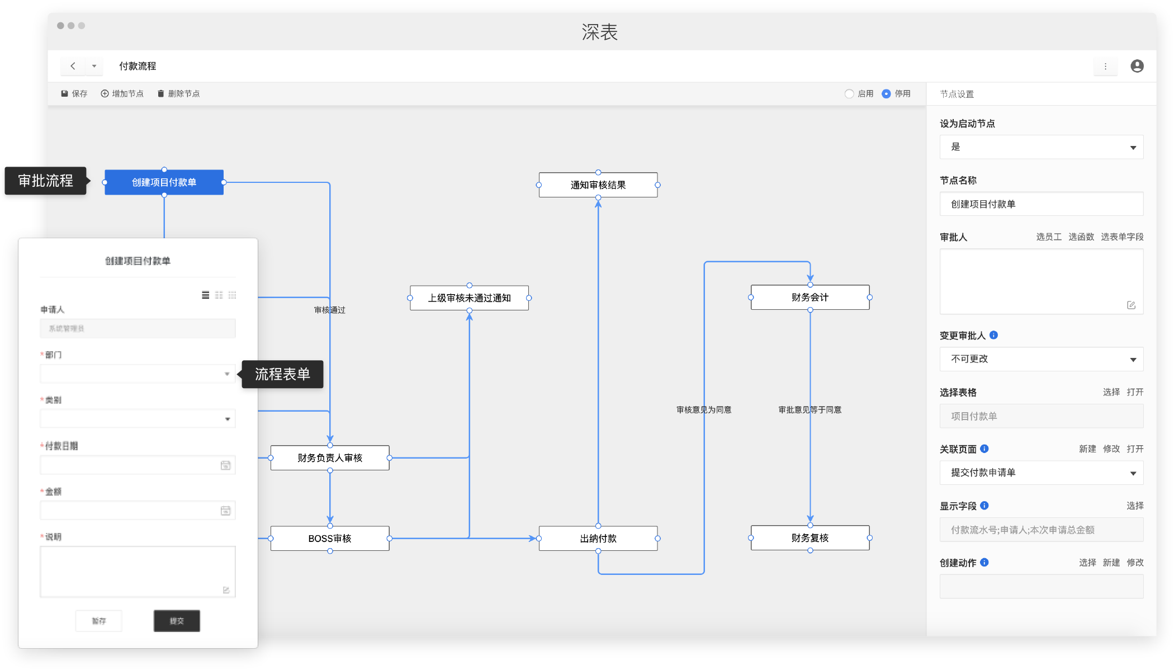Open dropdown arrow next to back button
The image size is (1174, 670).
(94, 66)
